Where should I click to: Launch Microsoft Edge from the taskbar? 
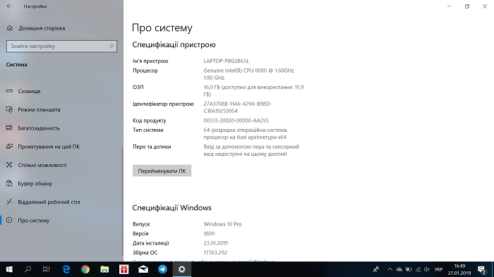click(66, 269)
